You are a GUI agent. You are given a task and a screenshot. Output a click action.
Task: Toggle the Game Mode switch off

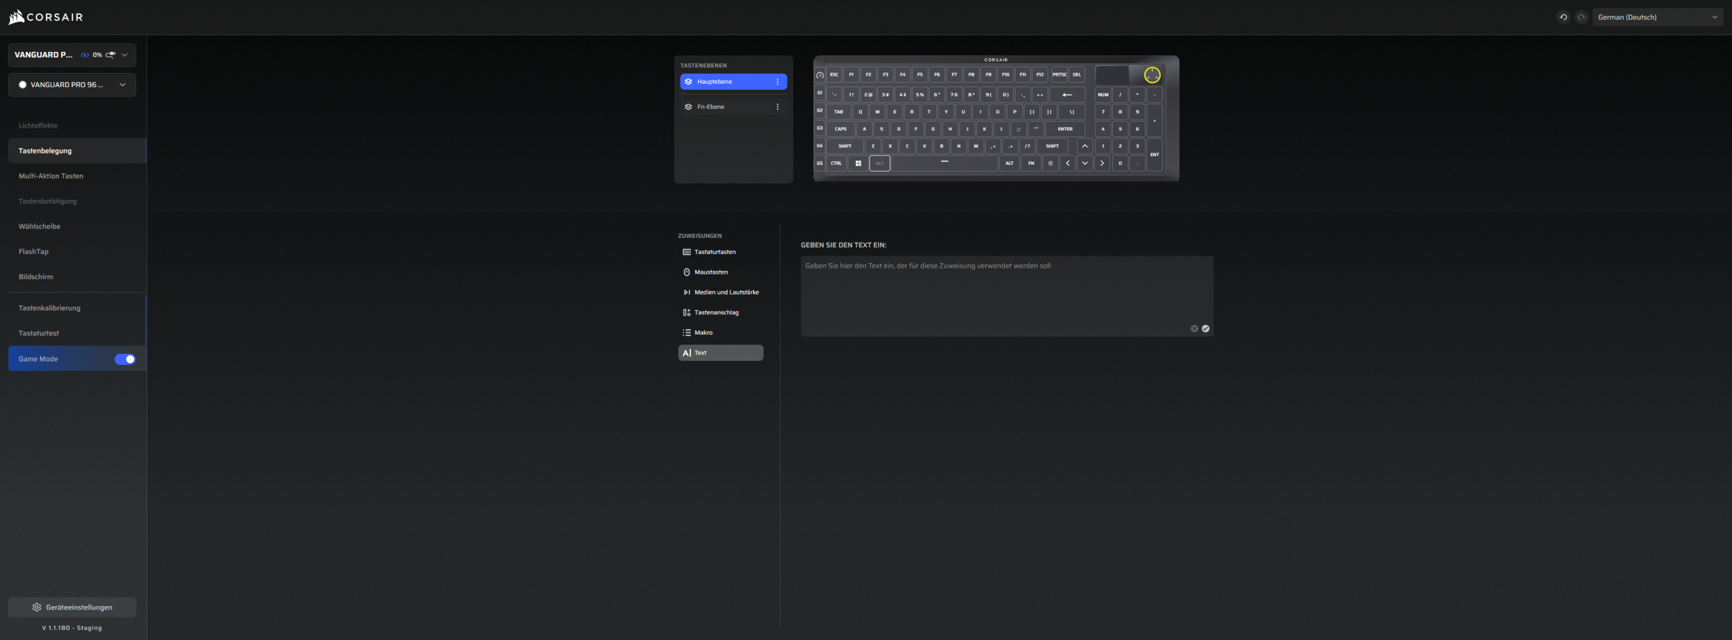(x=124, y=359)
